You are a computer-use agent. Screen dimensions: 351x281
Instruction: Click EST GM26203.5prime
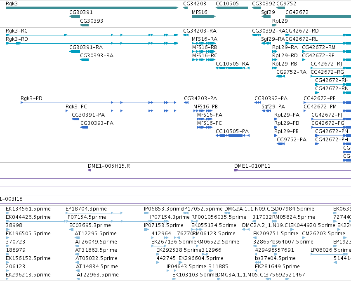pos(324,238)
